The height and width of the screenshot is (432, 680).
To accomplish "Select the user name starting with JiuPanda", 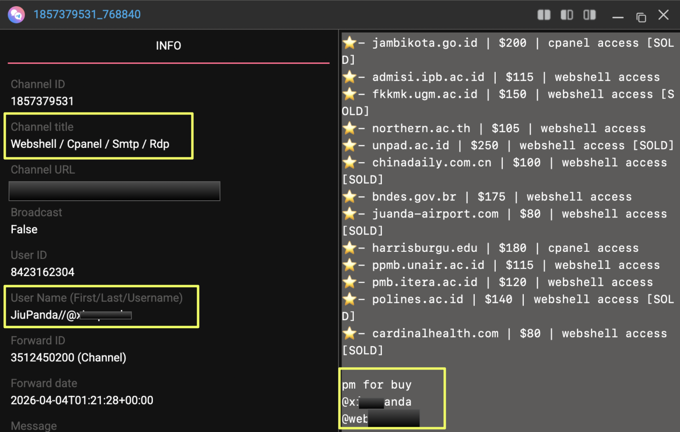I will 71,315.
